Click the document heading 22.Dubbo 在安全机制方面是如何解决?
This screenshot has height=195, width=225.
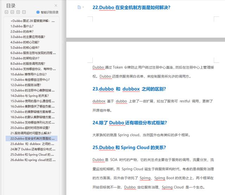coord(131,7)
